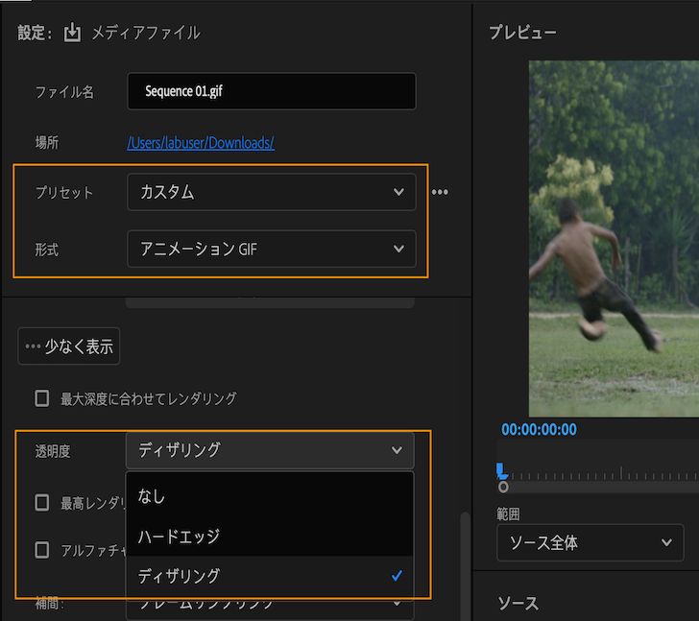Click the メディアファイル settings label
This screenshot has width=699, height=621.
[x=146, y=33]
